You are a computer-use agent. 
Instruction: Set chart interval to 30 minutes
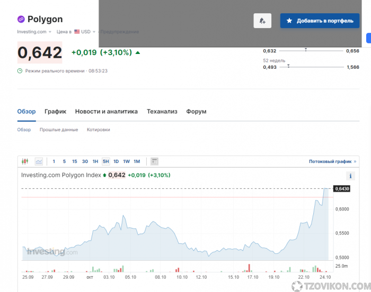85,161
